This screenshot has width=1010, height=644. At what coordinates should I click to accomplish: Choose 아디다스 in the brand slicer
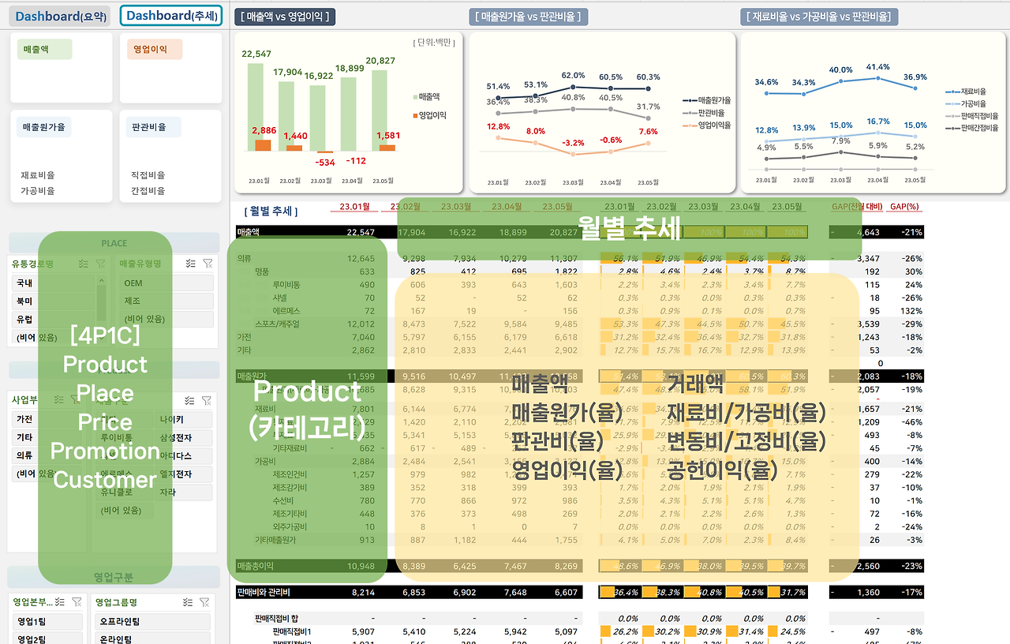[x=185, y=455]
